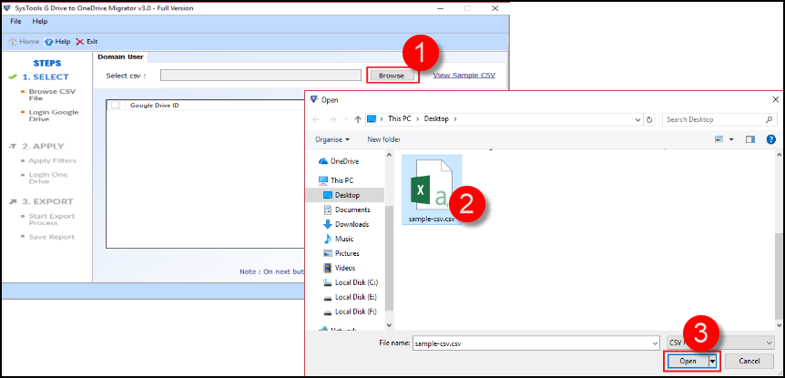Open the Organise dropdown menu
This screenshot has height=378, width=785.
tap(332, 139)
